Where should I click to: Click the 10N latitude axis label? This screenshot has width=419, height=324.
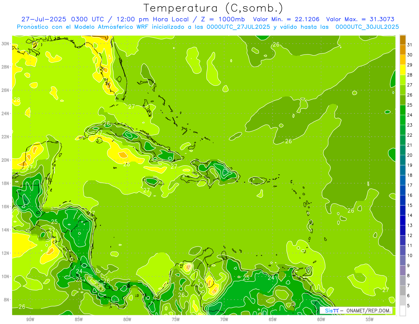5,276
